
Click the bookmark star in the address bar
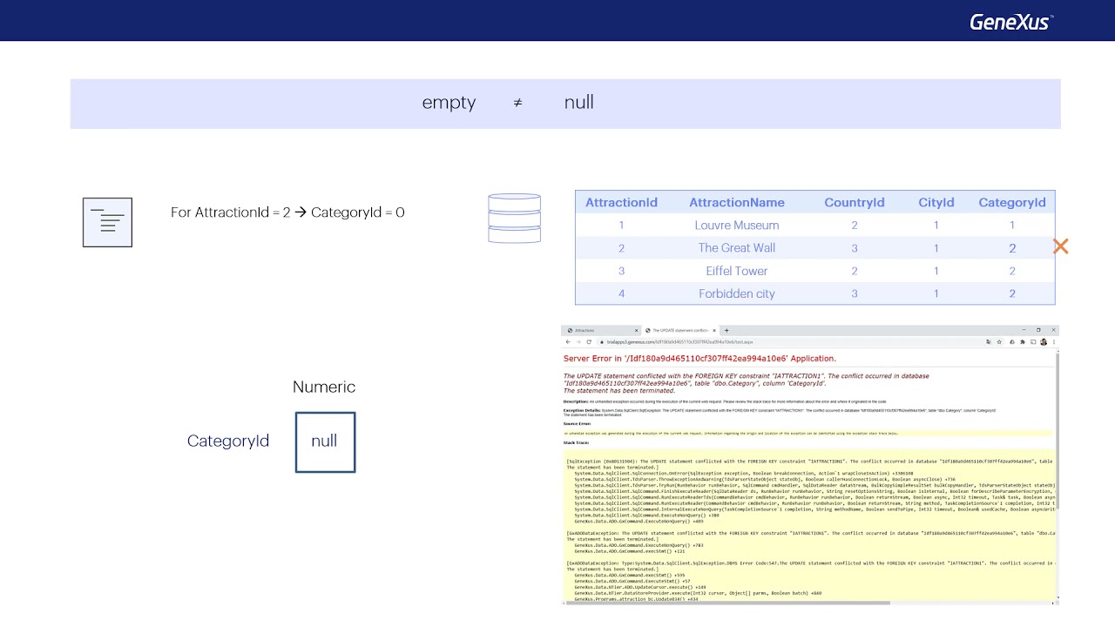[999, 341]
